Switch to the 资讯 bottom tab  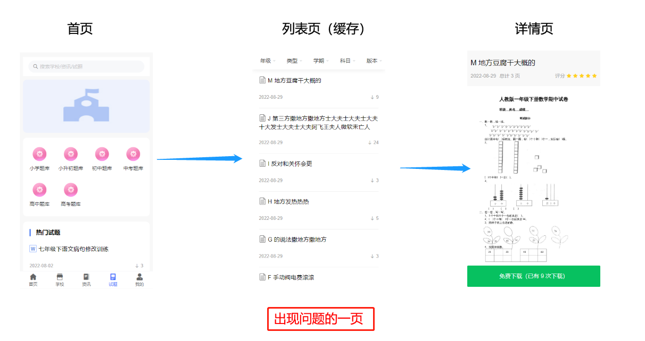tap(86, 280)
